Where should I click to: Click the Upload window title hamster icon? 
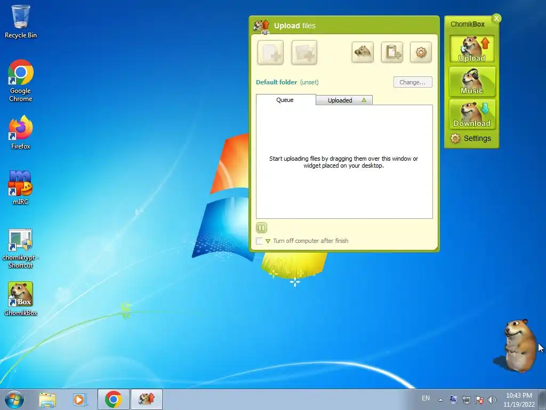tap(261, 27)
